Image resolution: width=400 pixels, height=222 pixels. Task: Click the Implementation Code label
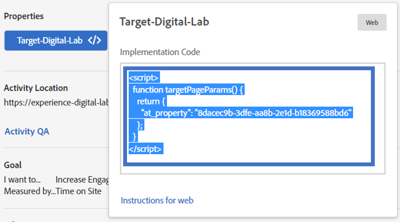(160, 52)
